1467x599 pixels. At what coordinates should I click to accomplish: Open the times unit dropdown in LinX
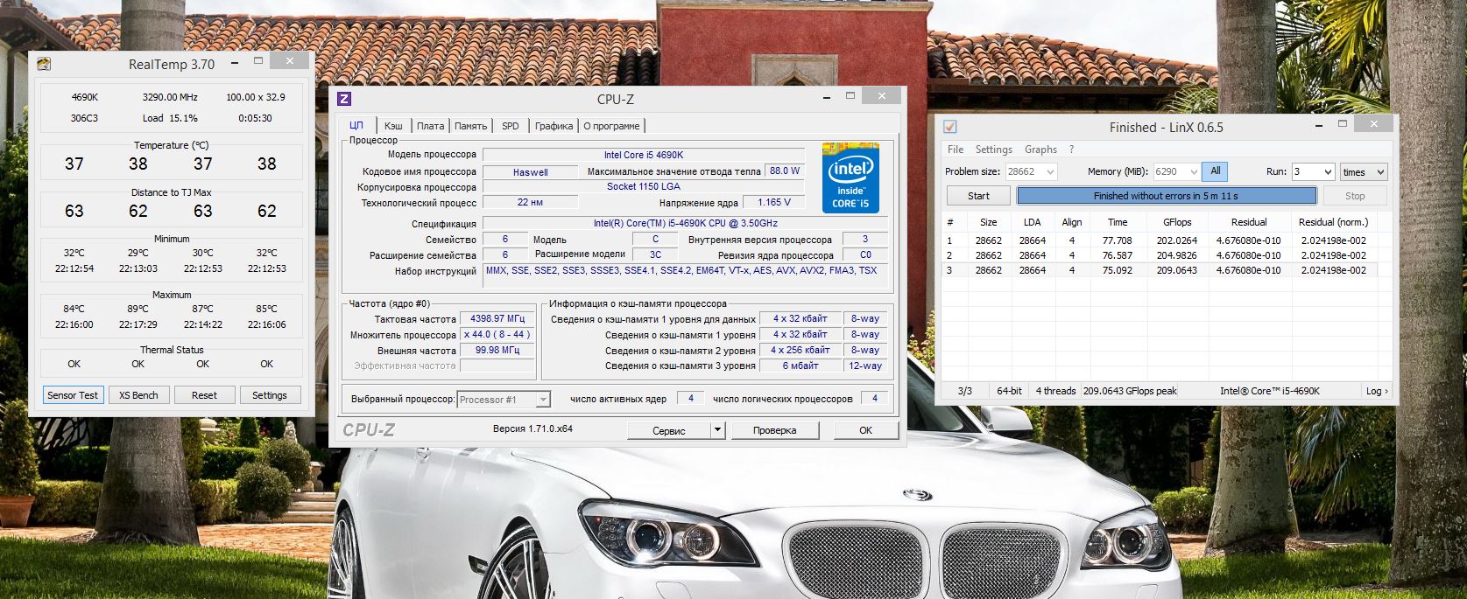[x=1364, y=172]
